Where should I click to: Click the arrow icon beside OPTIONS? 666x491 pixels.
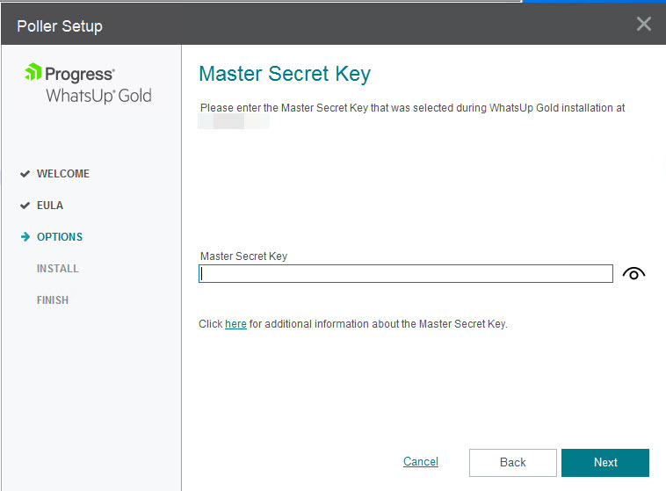click(x=25, y=236)
